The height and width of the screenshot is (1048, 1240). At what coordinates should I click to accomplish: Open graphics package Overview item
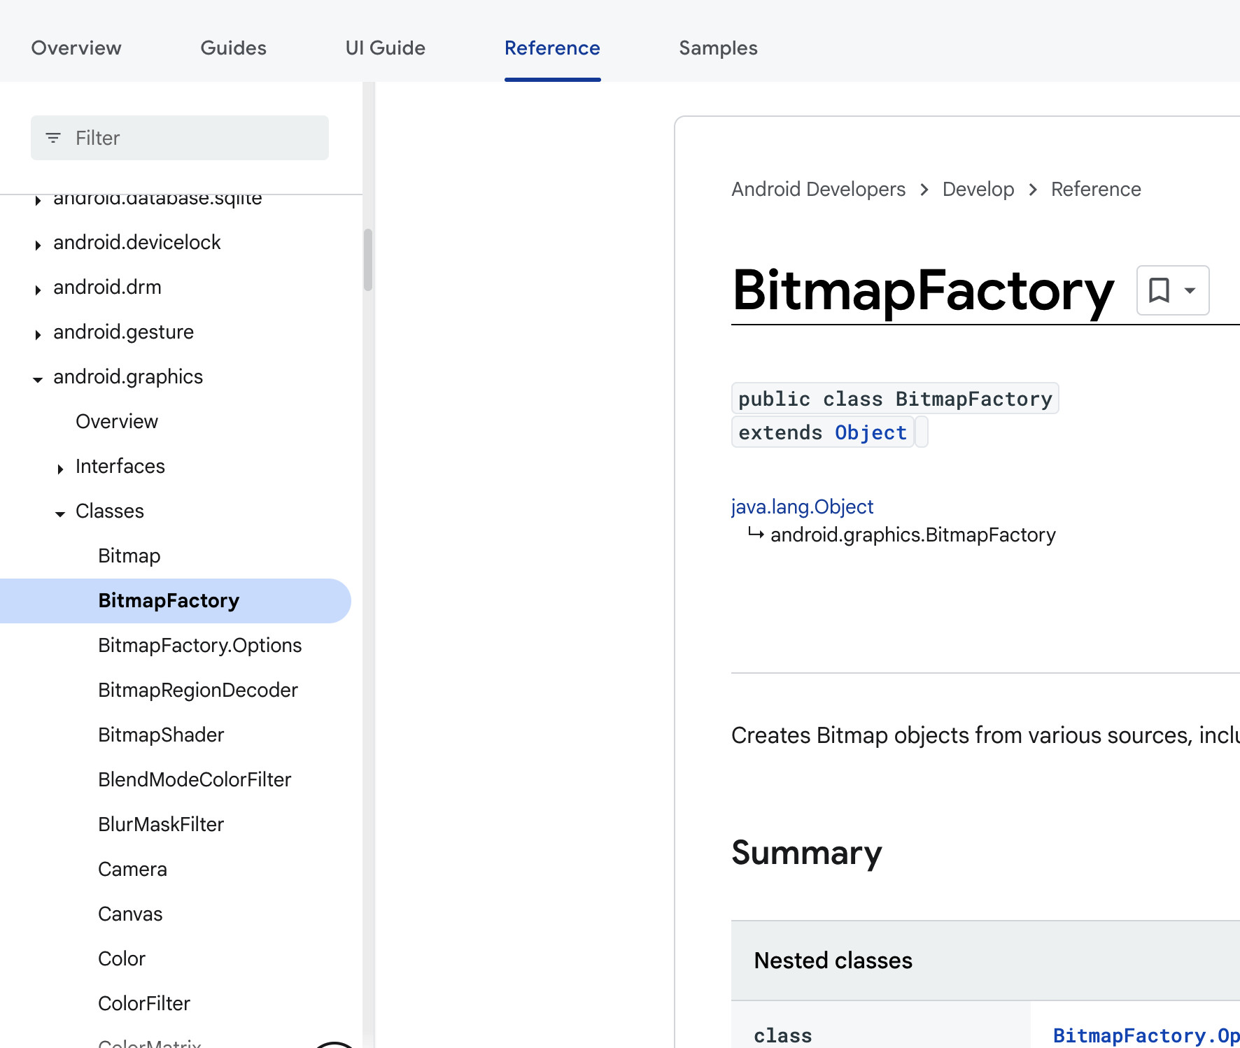(117, 421)
